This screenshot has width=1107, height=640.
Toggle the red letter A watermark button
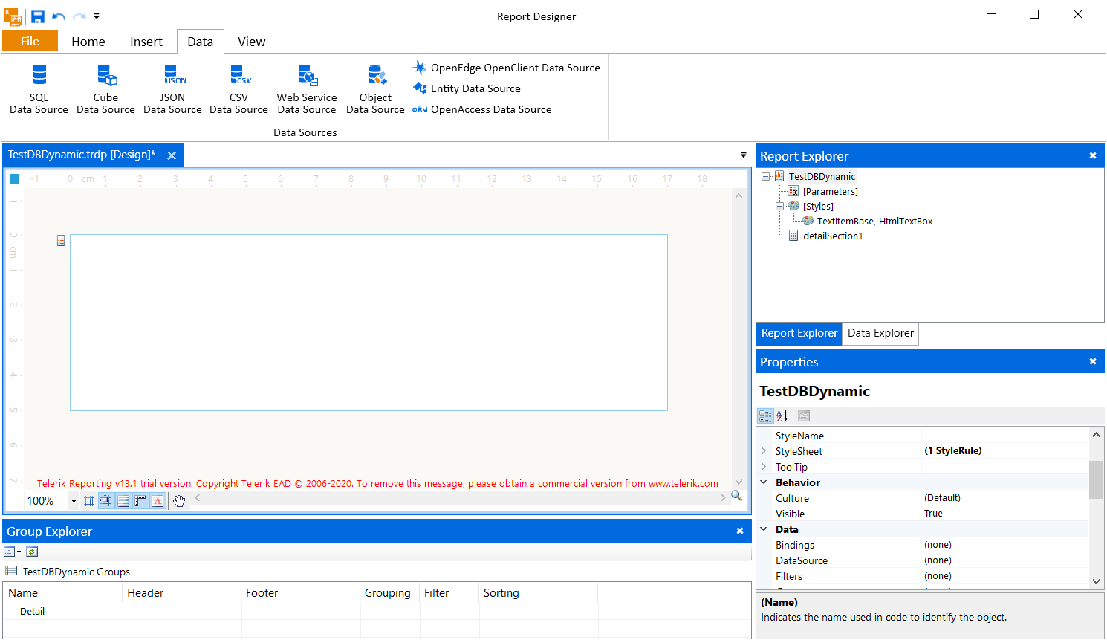[x=158, y=501]
